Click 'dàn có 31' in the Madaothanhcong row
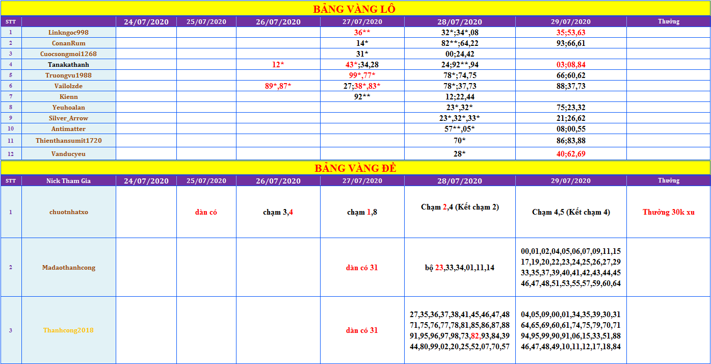The image size is (711, 364). point(362,267)
